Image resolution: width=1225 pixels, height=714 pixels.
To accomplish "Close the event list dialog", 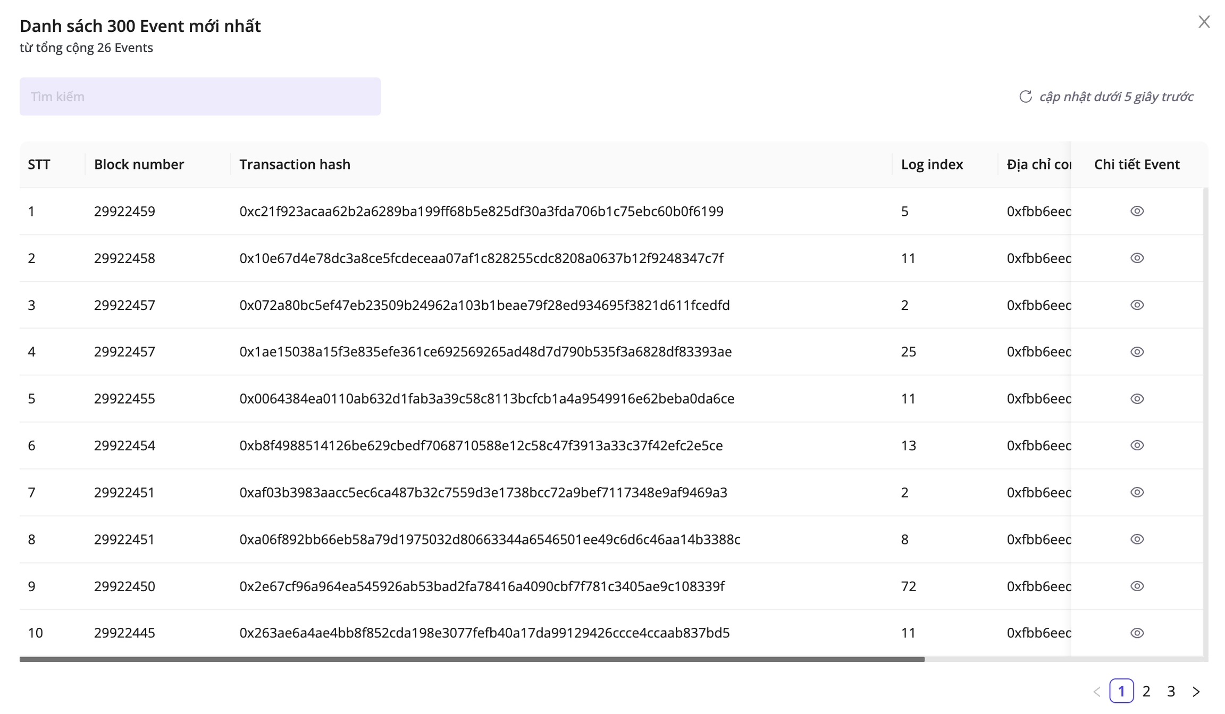I will (x=1204, y=22).
